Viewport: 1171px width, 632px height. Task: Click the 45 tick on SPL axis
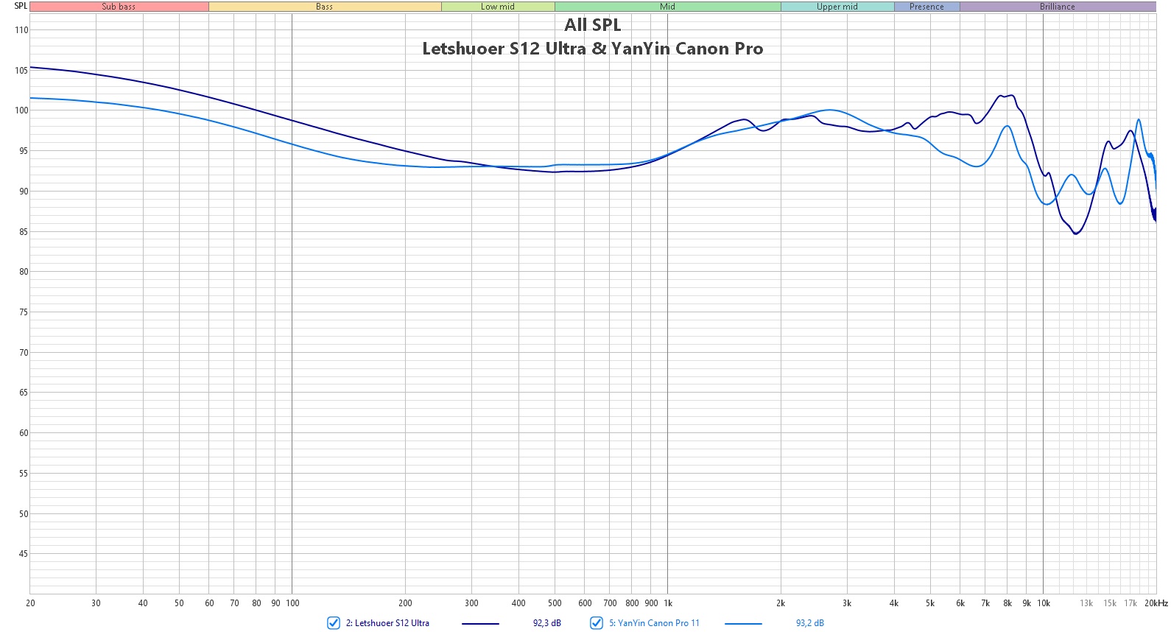coord(24,554)
